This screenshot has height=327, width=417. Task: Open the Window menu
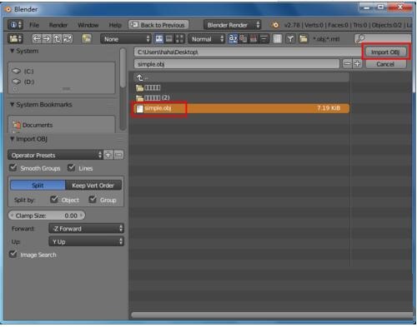(x=88, y=25)
